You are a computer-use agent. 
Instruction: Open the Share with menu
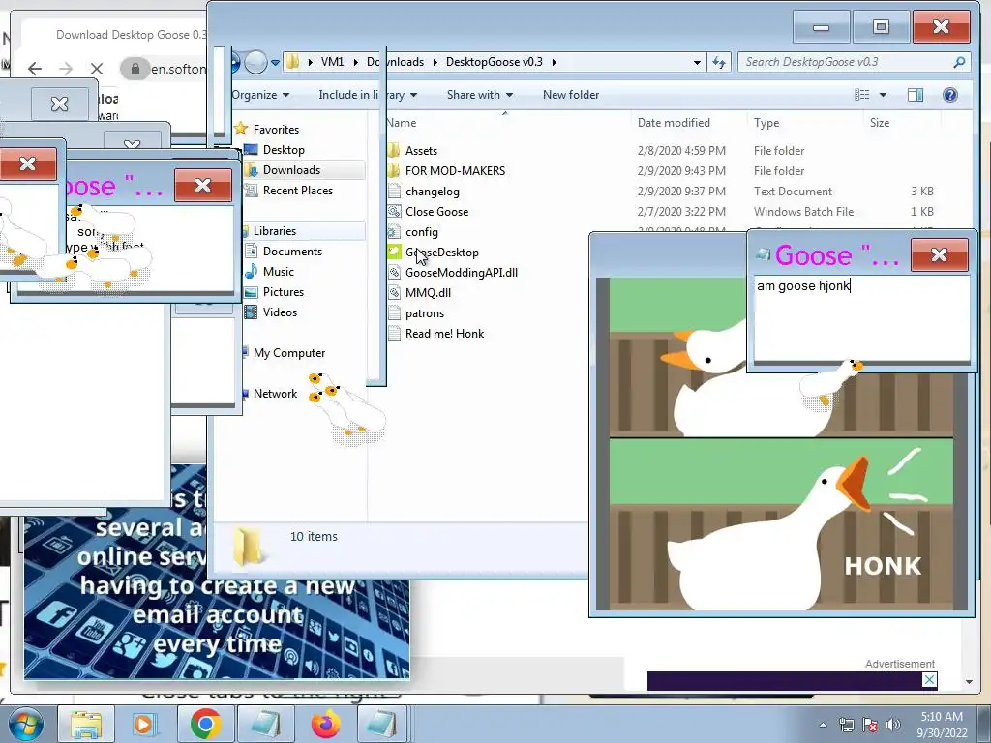(479, 95)
